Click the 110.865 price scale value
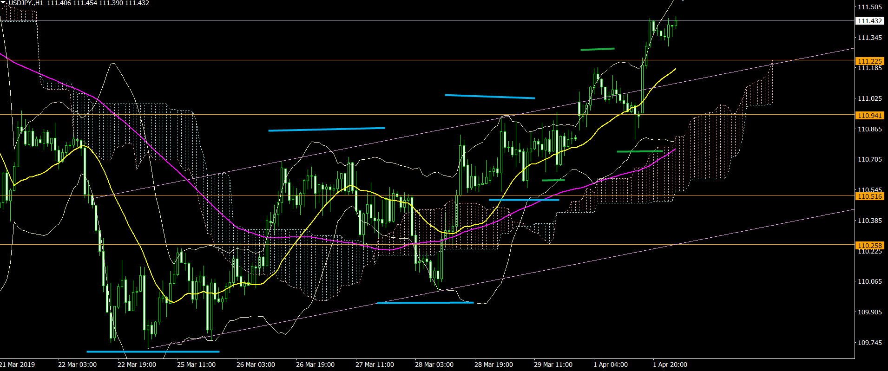The height and width of the screenshot is (371, 888). tap(869, 129)
